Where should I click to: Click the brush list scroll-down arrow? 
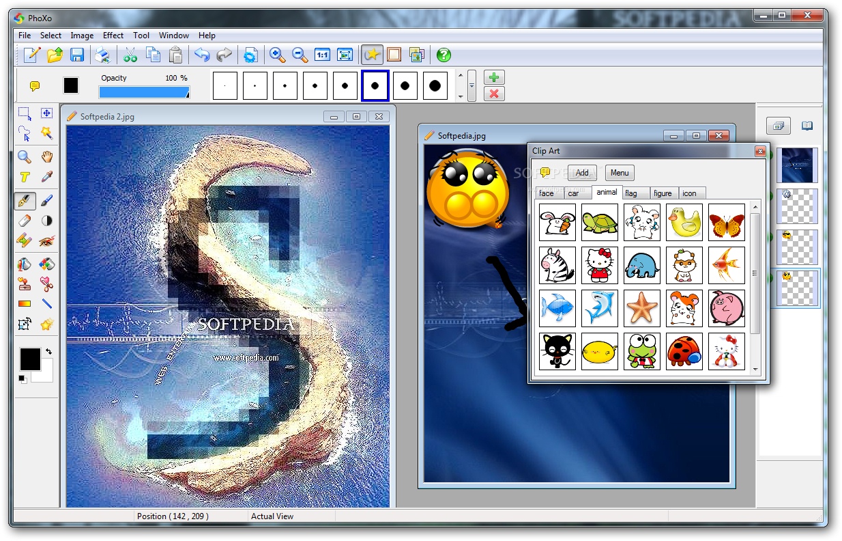click(x=461, y=96)
